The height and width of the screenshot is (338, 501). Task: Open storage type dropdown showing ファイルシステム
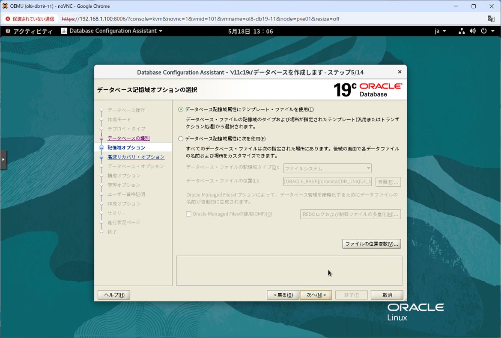tap(327, 168)
